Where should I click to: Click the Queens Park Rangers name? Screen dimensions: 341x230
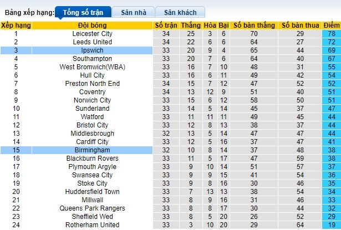(x=92, y=208)
